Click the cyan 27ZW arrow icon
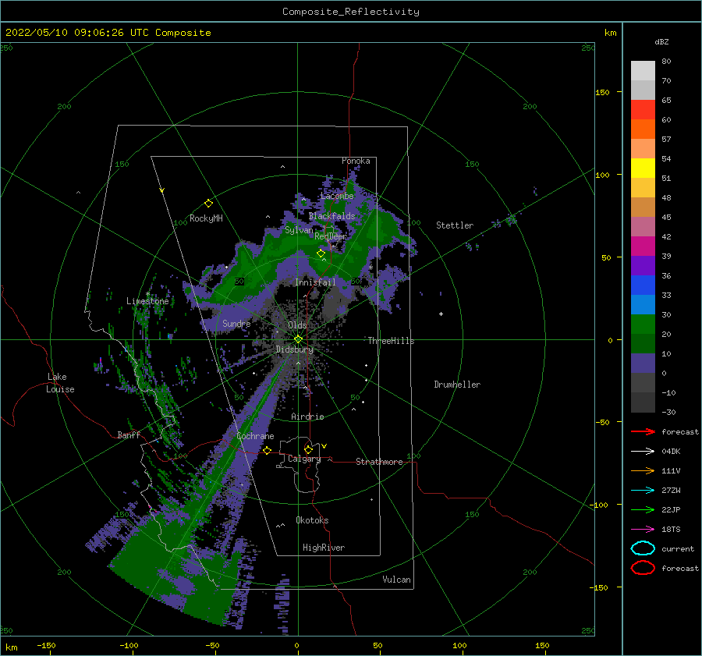This screenshot has width=702, height=656. click(x=643, y=491)
